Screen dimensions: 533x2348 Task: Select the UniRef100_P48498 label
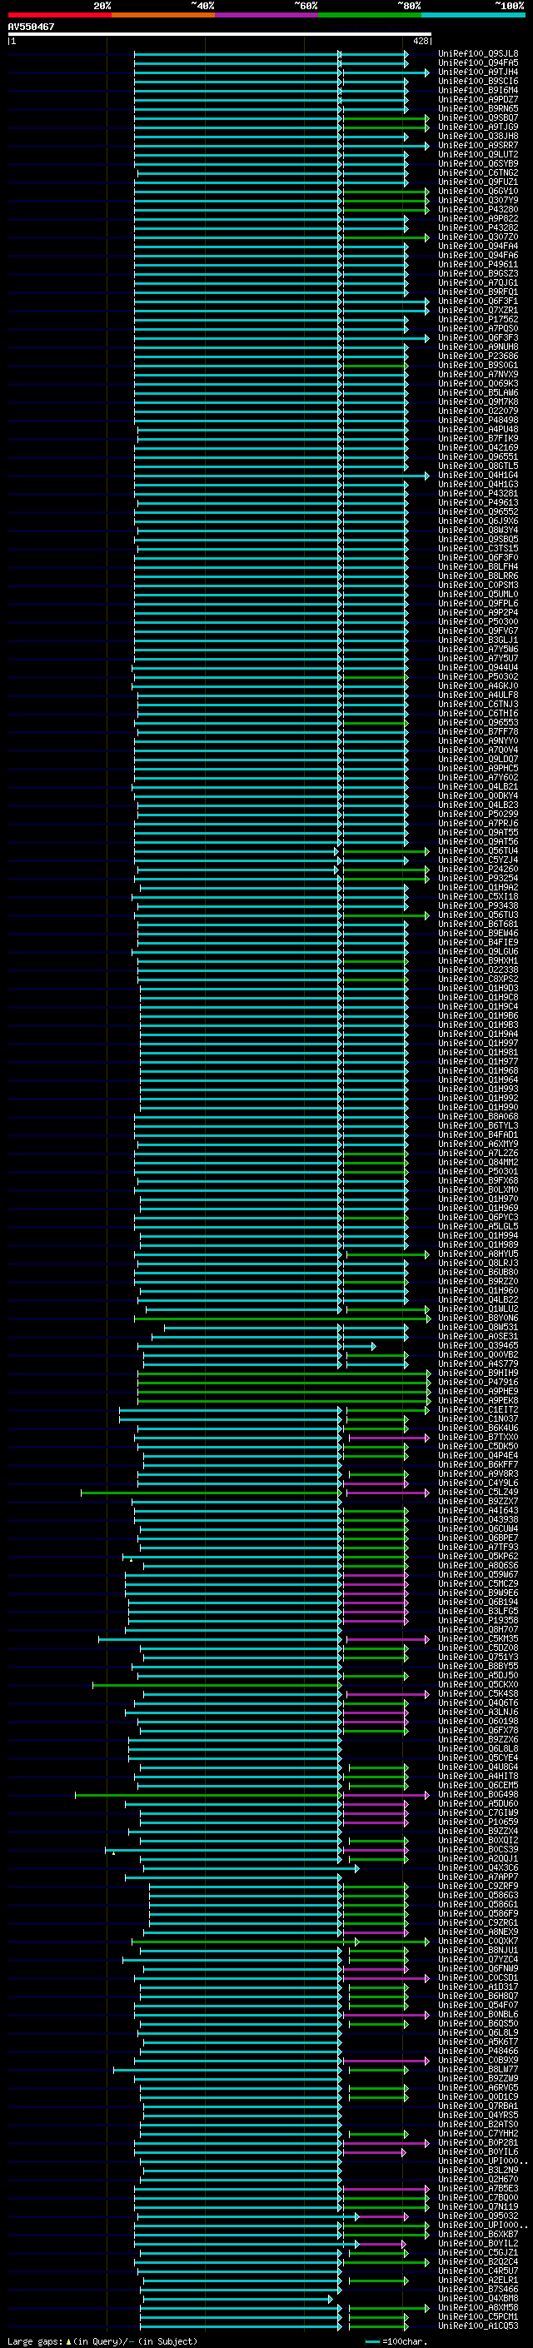pos(478,420)
